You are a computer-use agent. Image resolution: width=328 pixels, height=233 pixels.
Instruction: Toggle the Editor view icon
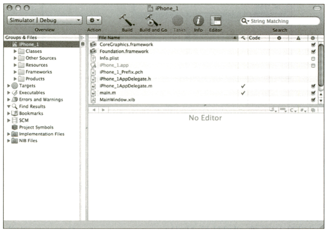pos(216,20)
